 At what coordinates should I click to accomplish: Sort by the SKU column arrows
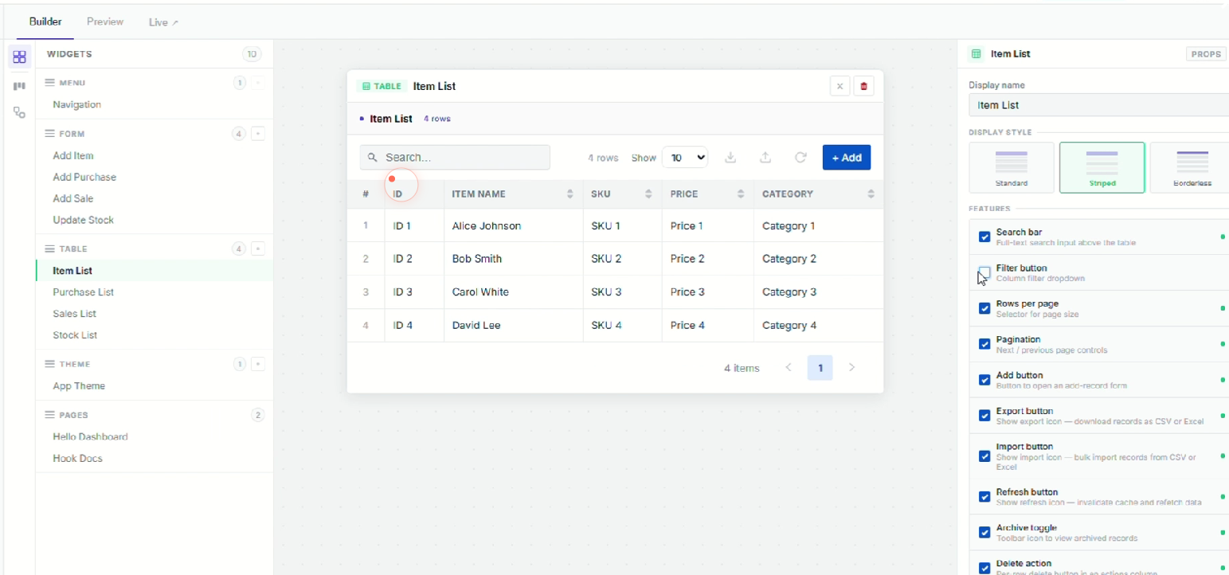648,194
